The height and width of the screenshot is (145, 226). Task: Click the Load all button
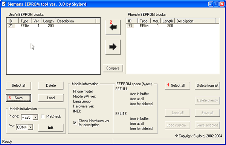[x=177, y=113]
